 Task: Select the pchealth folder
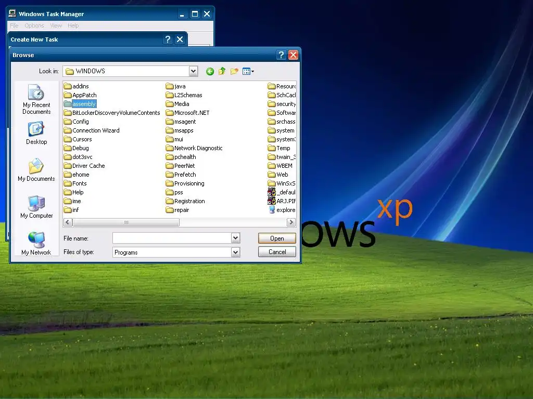[181, 157]
